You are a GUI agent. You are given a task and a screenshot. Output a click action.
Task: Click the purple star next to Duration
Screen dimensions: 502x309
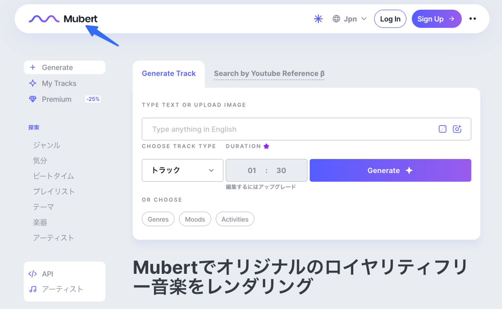(x=266, y=146)
